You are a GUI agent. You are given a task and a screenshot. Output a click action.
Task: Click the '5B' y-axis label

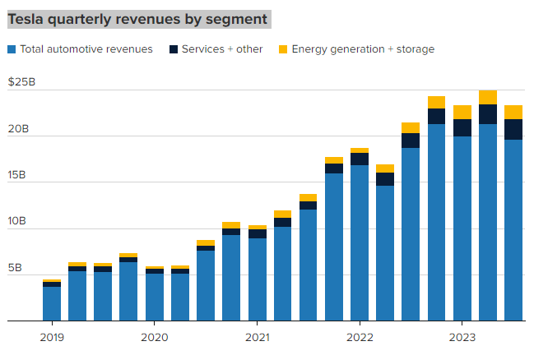(15, 268)
